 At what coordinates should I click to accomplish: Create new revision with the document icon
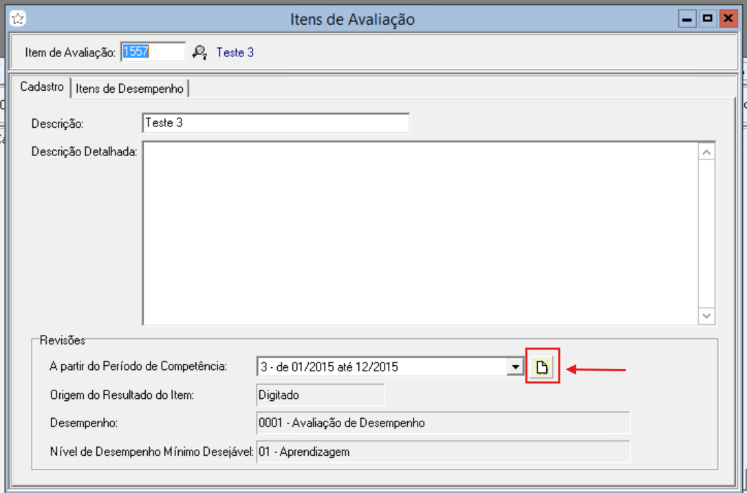click(x=542, y=367)
